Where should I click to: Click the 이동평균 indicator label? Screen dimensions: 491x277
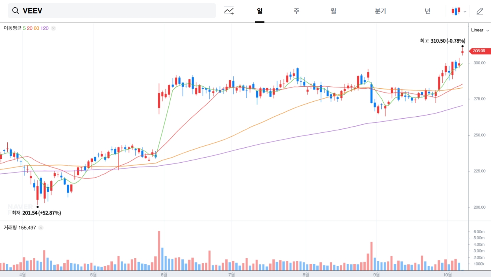pos(13,28)
